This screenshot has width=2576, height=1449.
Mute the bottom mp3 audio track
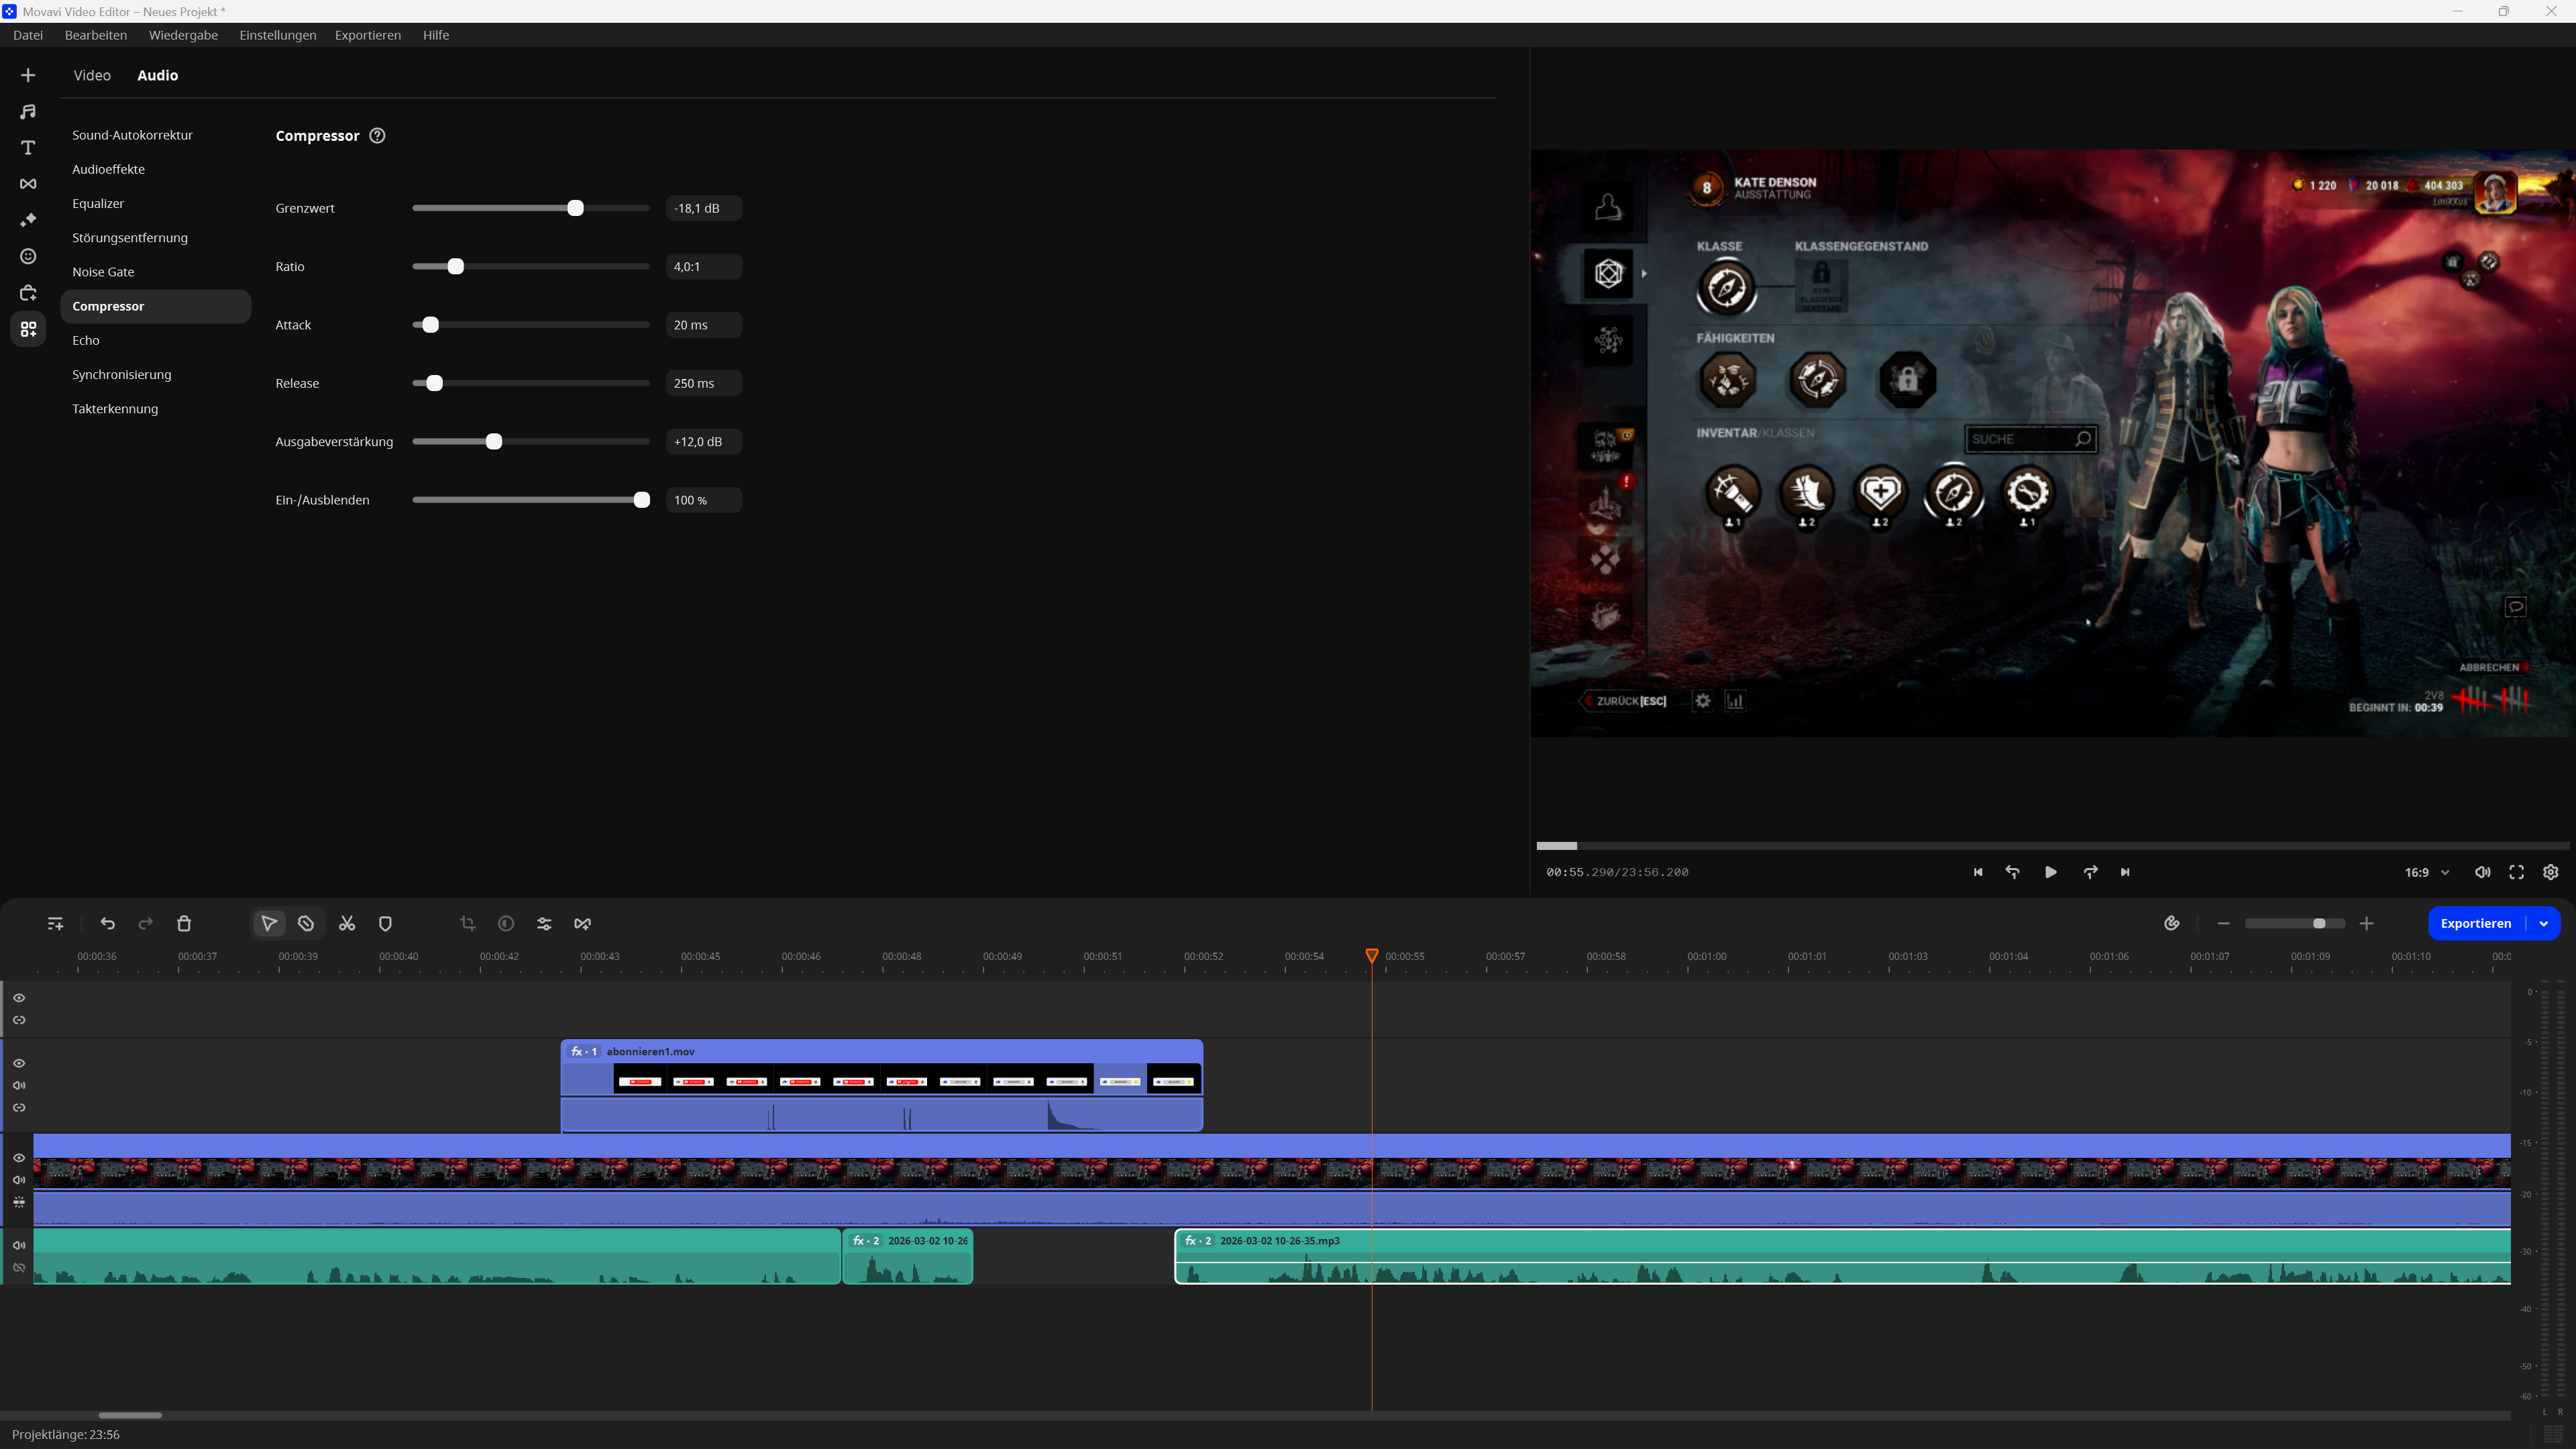click(x=19, y=1245)
